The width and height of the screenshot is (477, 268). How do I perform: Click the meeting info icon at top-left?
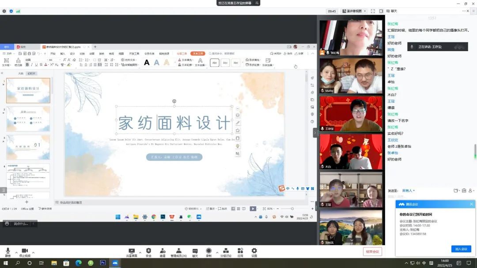click(x=4, y=11)
